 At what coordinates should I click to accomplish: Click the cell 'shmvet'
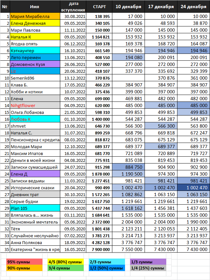pyautogui.click(x=35, y=126)
